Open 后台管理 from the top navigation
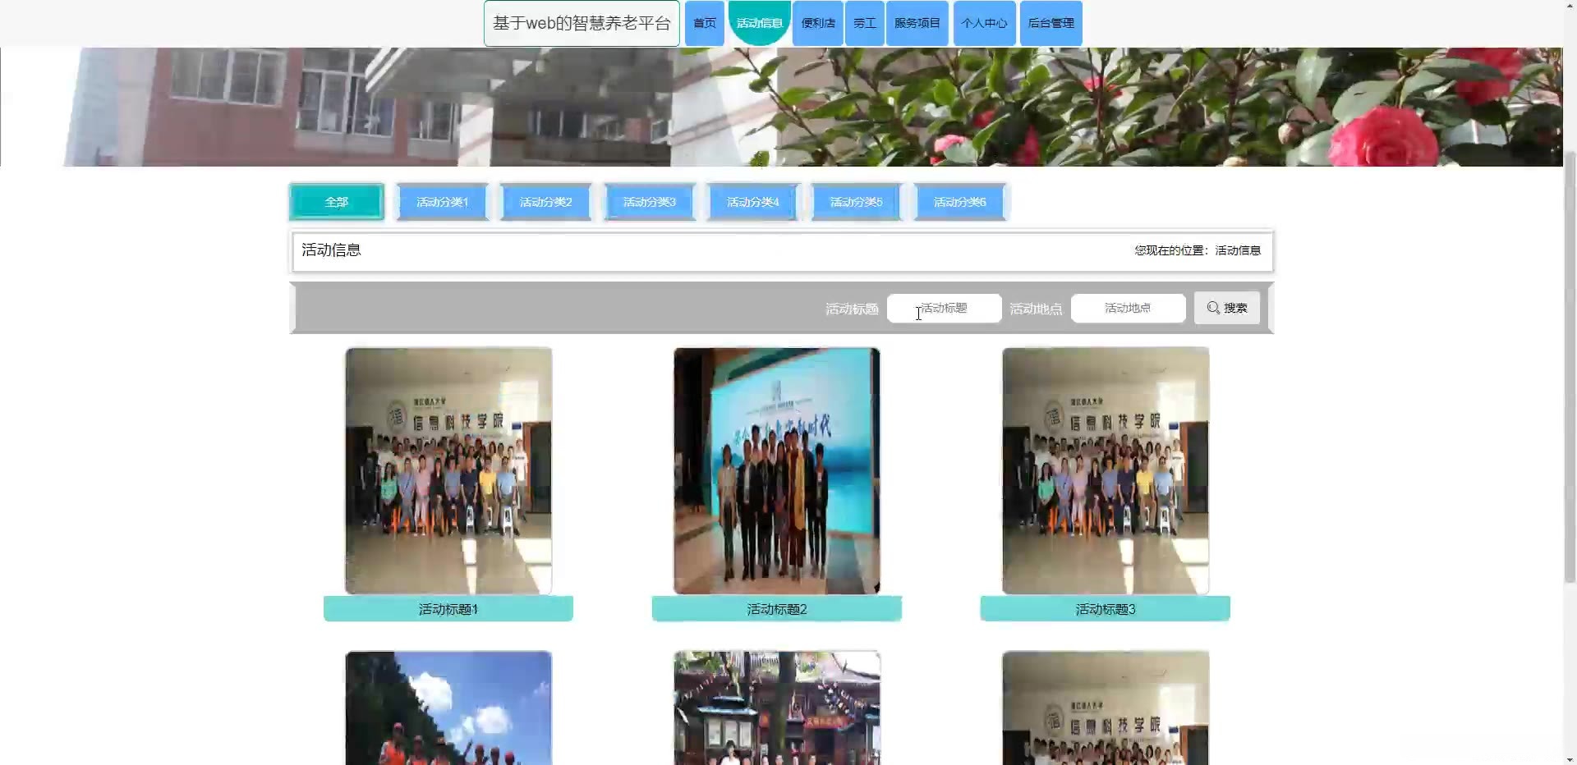 tap(1051, 23)
